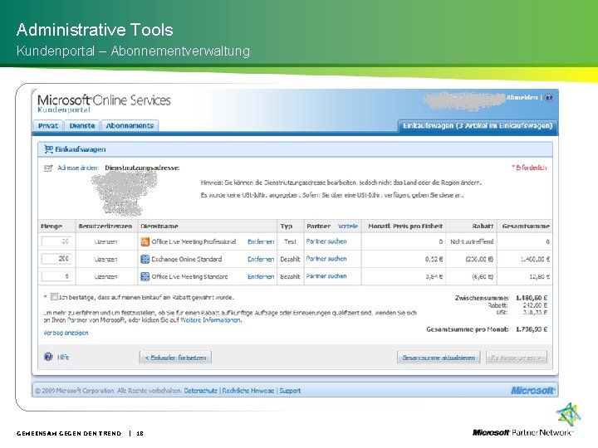Image resolution: width=598 pixels, height=448 pixels.
Task: Remove Exchange Online Standard via Entfernen
Action: click(x=261, y=259)
